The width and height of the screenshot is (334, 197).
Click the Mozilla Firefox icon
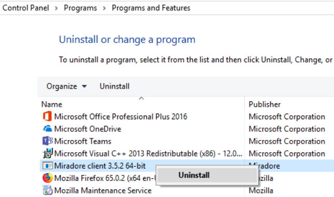pyautogui.click(x=48, y=178)
